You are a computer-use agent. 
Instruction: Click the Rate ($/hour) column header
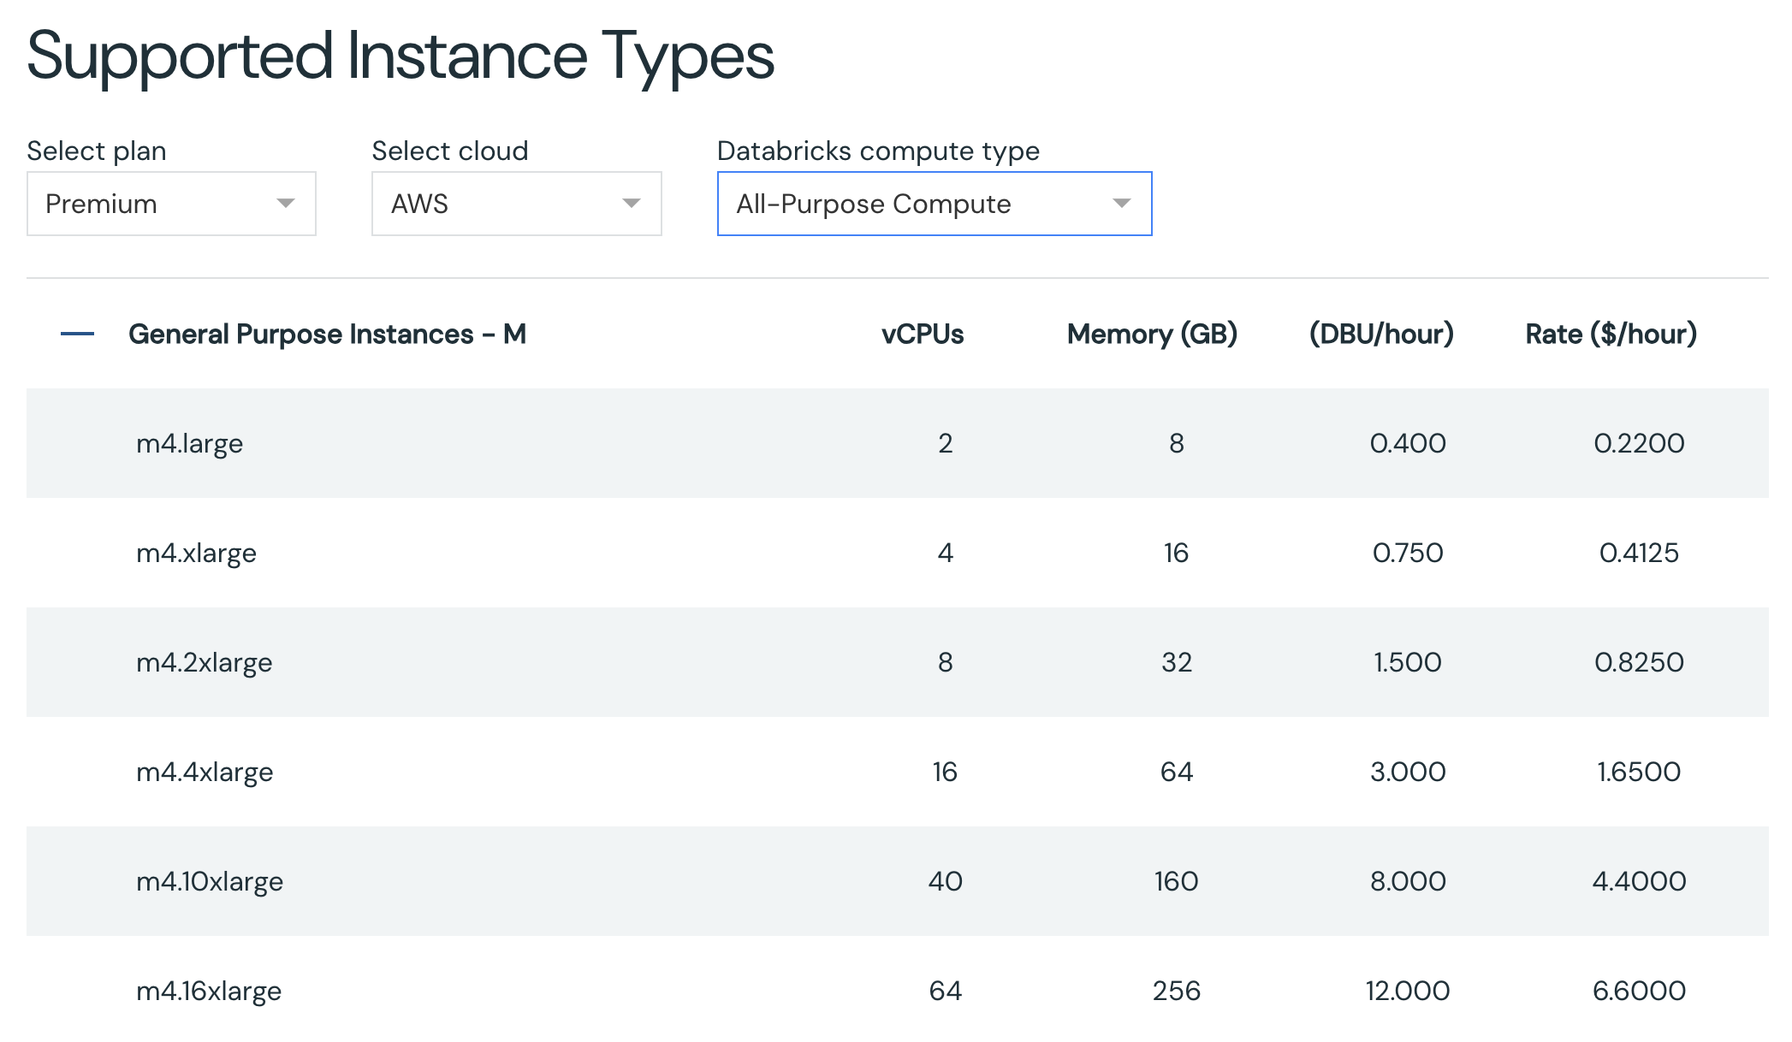[x=1611, y=334]
